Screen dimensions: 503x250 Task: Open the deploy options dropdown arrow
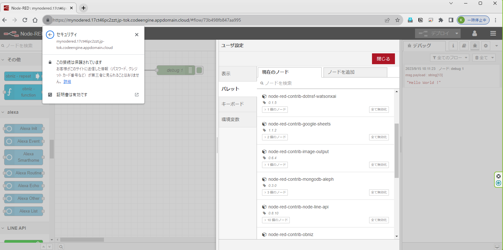pyautogui.click(x=457, y=33)
